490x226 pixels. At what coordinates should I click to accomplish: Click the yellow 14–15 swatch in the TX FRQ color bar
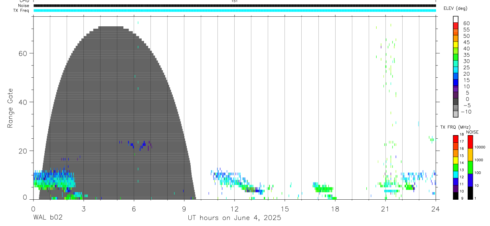pos(455,160)
